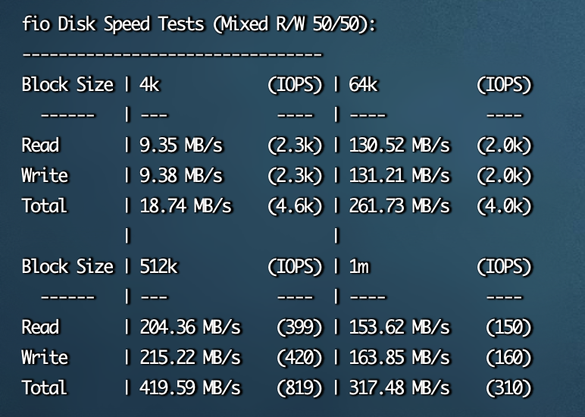Screen dimensions: 585x417
Task: Select the 204.36 MB/s read value
Action: pos(190,327)
